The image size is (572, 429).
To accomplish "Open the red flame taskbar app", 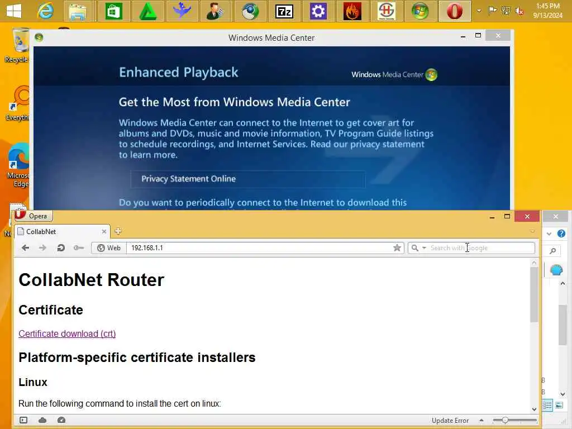I will click(352, 11).
